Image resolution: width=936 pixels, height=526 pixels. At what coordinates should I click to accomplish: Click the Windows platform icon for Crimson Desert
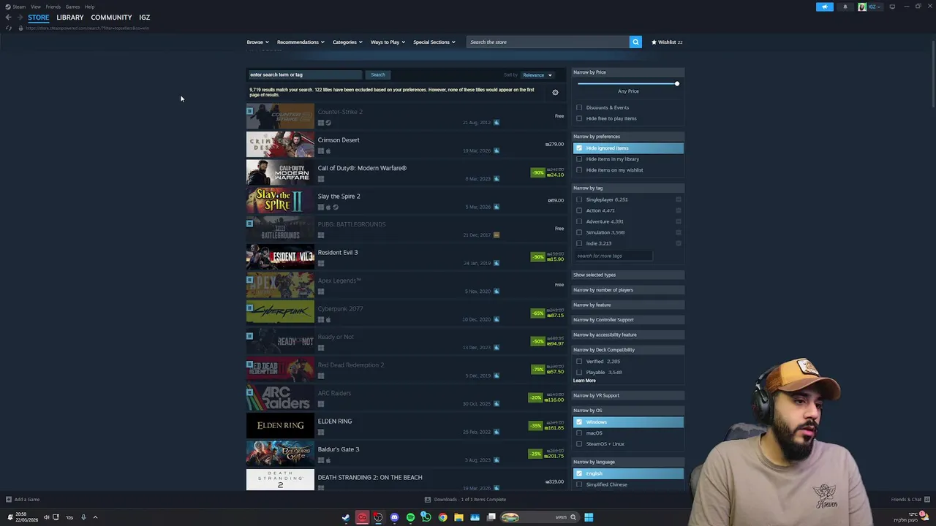321,151
